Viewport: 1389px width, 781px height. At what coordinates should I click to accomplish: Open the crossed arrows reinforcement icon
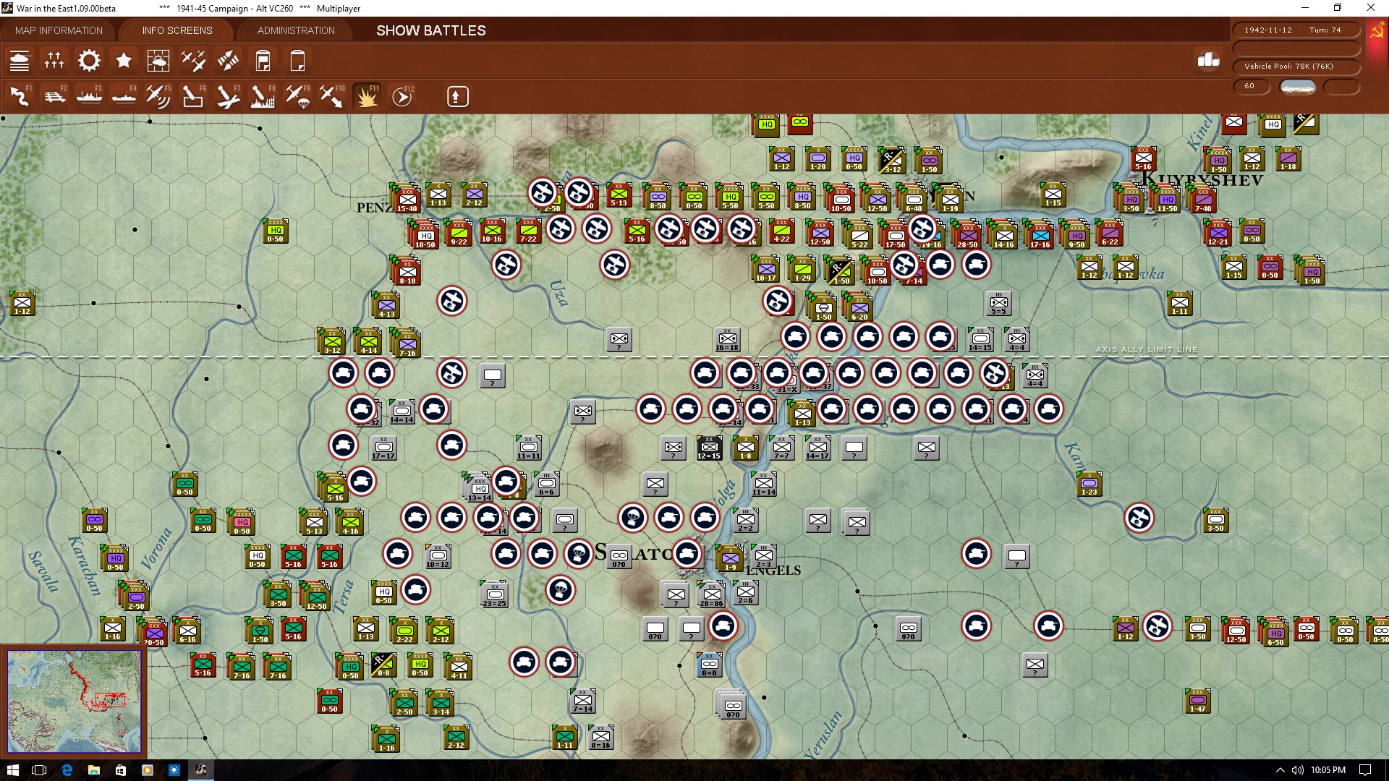click(228, 61)
